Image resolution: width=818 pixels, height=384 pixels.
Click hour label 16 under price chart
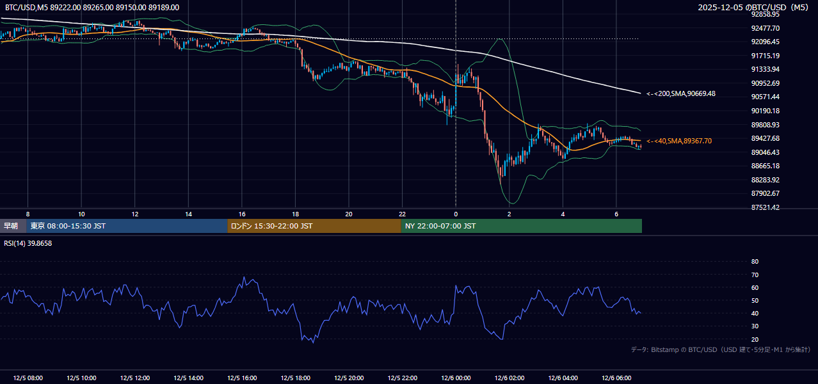[x=242, y=214]
